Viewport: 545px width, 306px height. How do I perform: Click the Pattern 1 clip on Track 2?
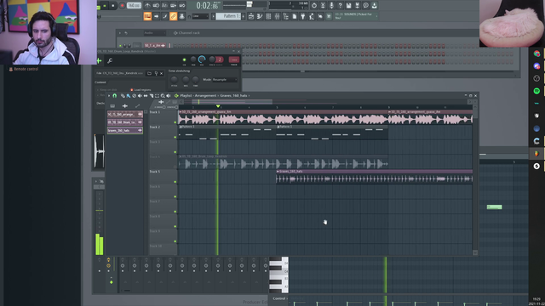[x=227, y=133]
